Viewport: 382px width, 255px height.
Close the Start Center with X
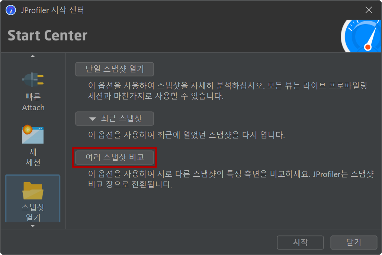tap(369, 10)
